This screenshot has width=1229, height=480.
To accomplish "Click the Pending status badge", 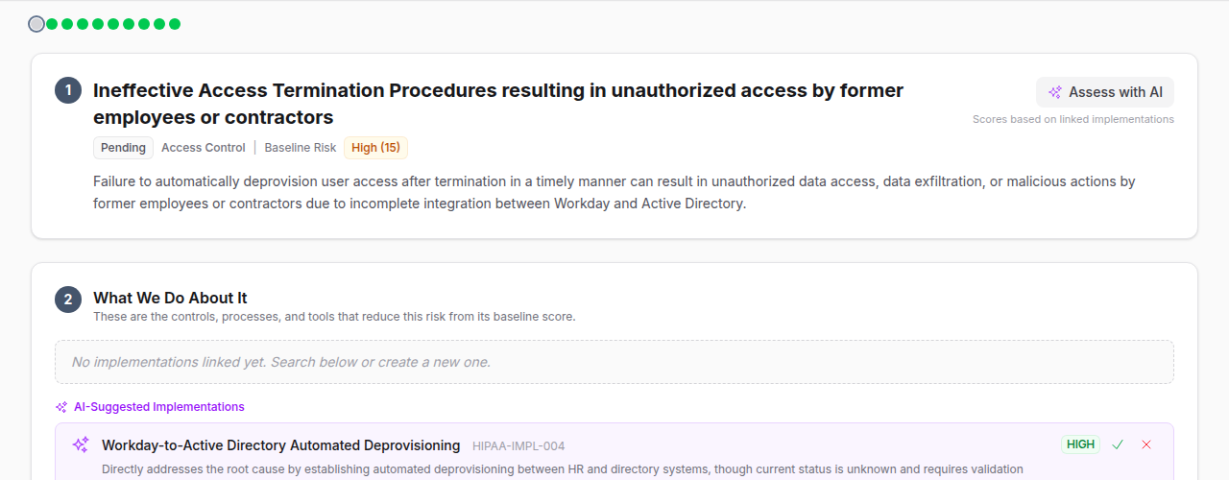I will tap(123, 148).
